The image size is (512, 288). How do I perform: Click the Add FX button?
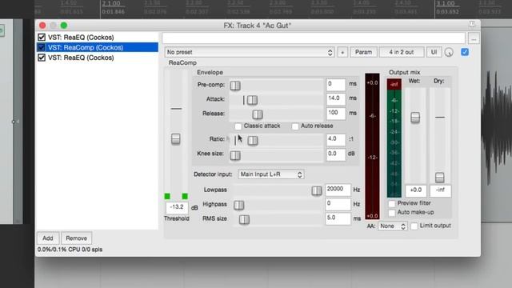(48, 238)
